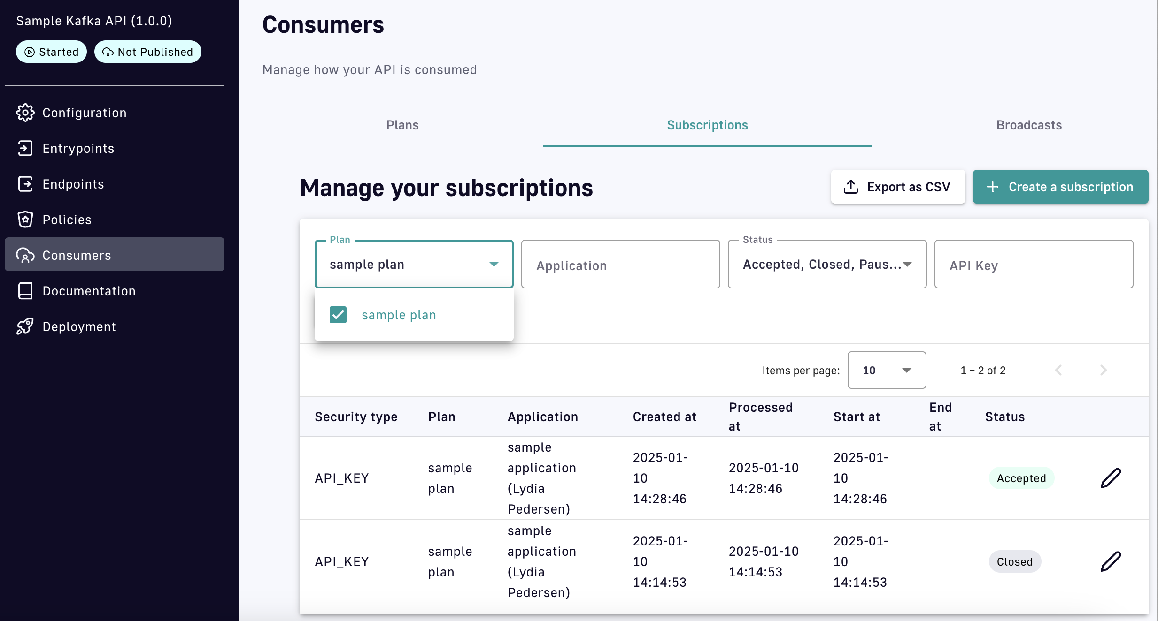Expand the Items per page selector

tap(886, 370)
